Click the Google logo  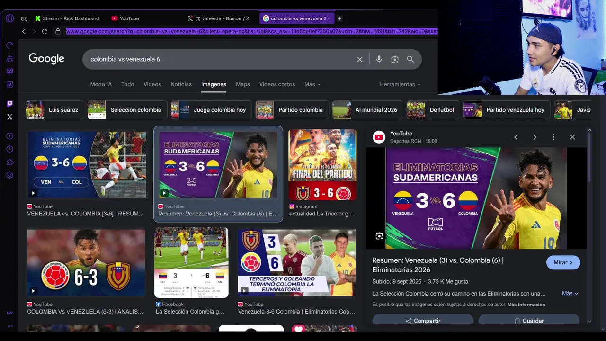[46, 59]
